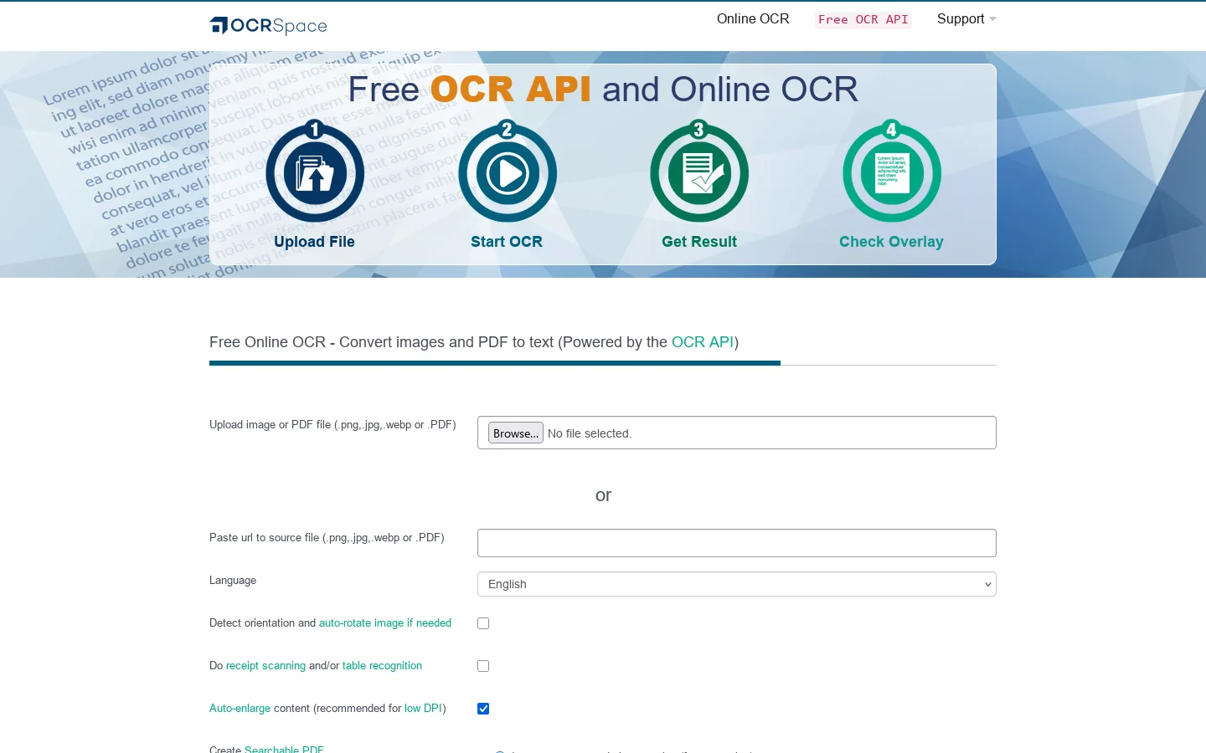
Task: Click the OCRSpace logo
Action: pos(268,26)
